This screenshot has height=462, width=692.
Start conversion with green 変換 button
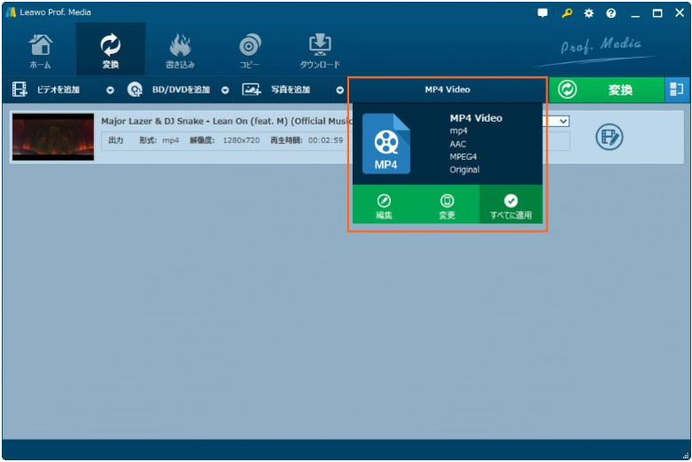tap(606, 90)
